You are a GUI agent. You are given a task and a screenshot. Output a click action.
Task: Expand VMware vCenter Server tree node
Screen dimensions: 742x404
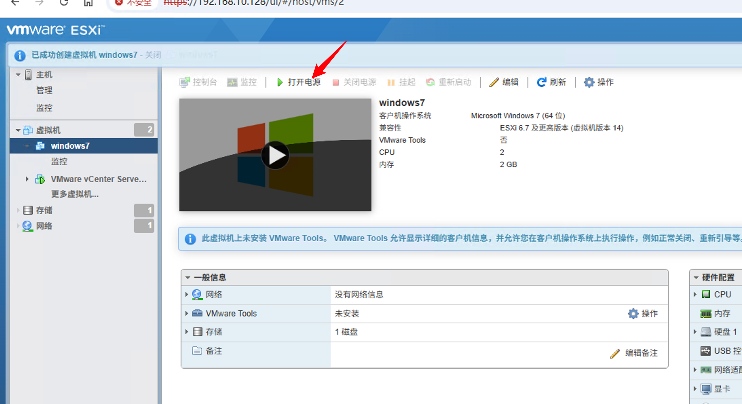coord(27,179)
